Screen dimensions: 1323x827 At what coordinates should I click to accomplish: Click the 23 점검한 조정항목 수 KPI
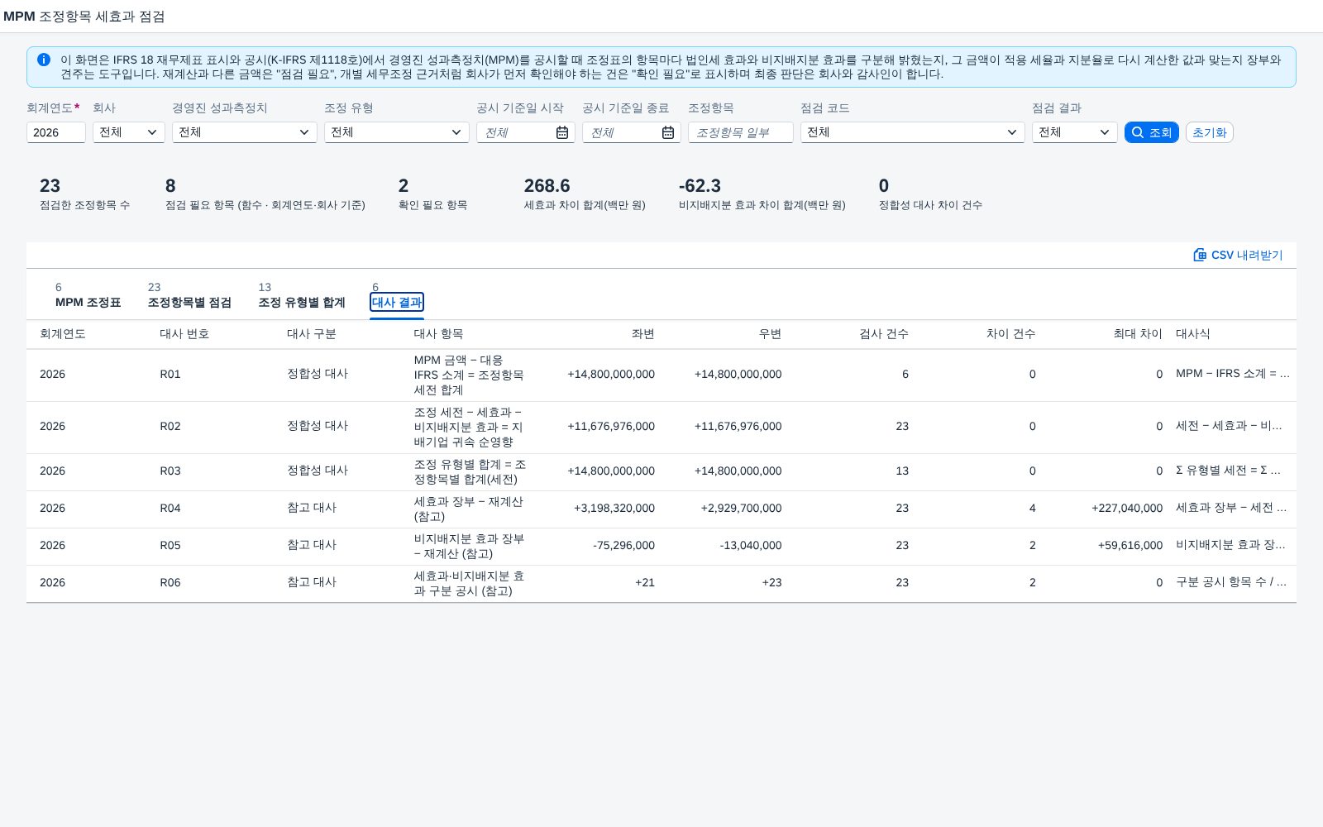point(84,194)
